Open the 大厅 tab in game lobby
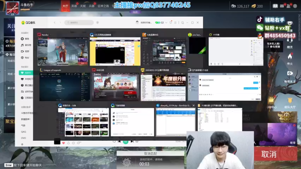 coord(65,6)
